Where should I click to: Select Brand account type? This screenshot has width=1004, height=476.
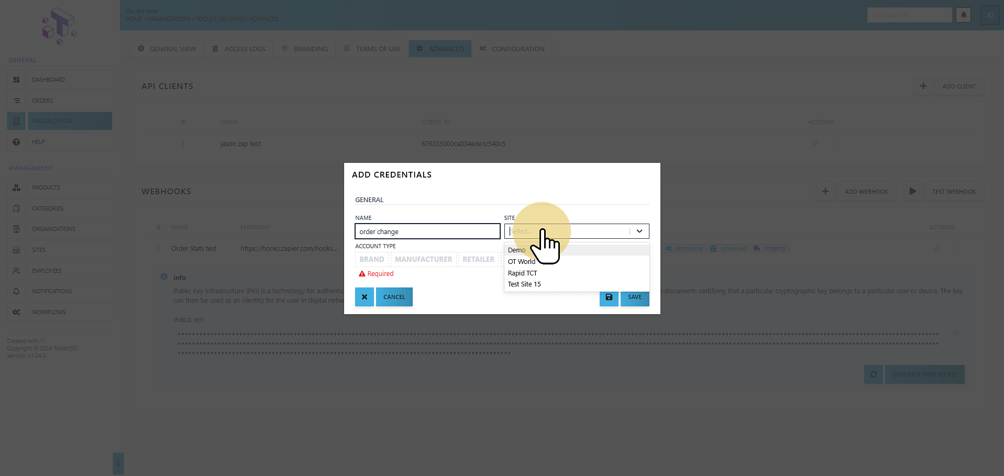tap(372, 259)
